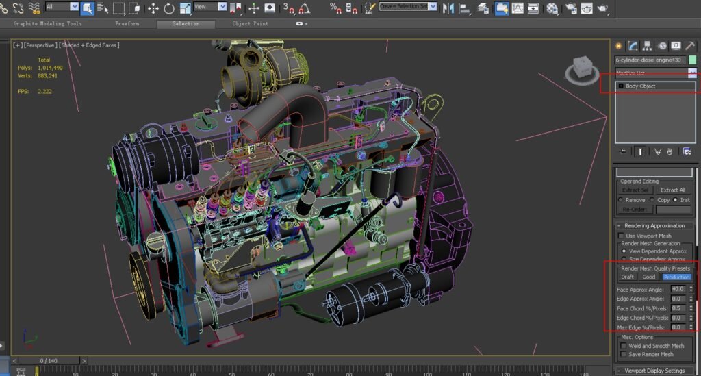701x376 pixels.
Task: Expand the Create Selection Set dropdown
Action: pos(433,6)
